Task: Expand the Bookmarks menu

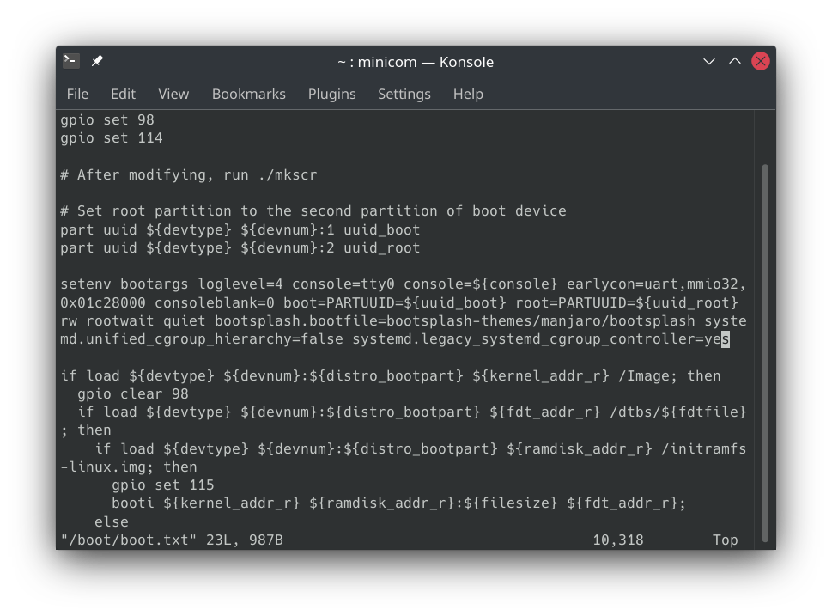Action: coord(248,94)
